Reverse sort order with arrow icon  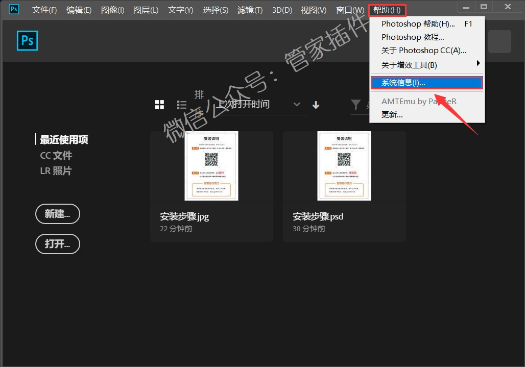[x=316, y=105]
